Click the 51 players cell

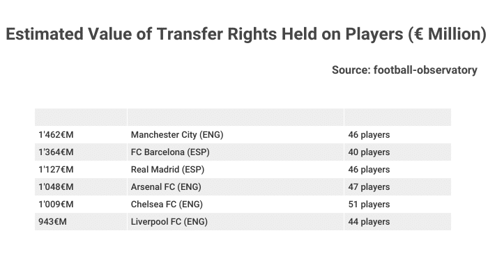pos(398,205)
